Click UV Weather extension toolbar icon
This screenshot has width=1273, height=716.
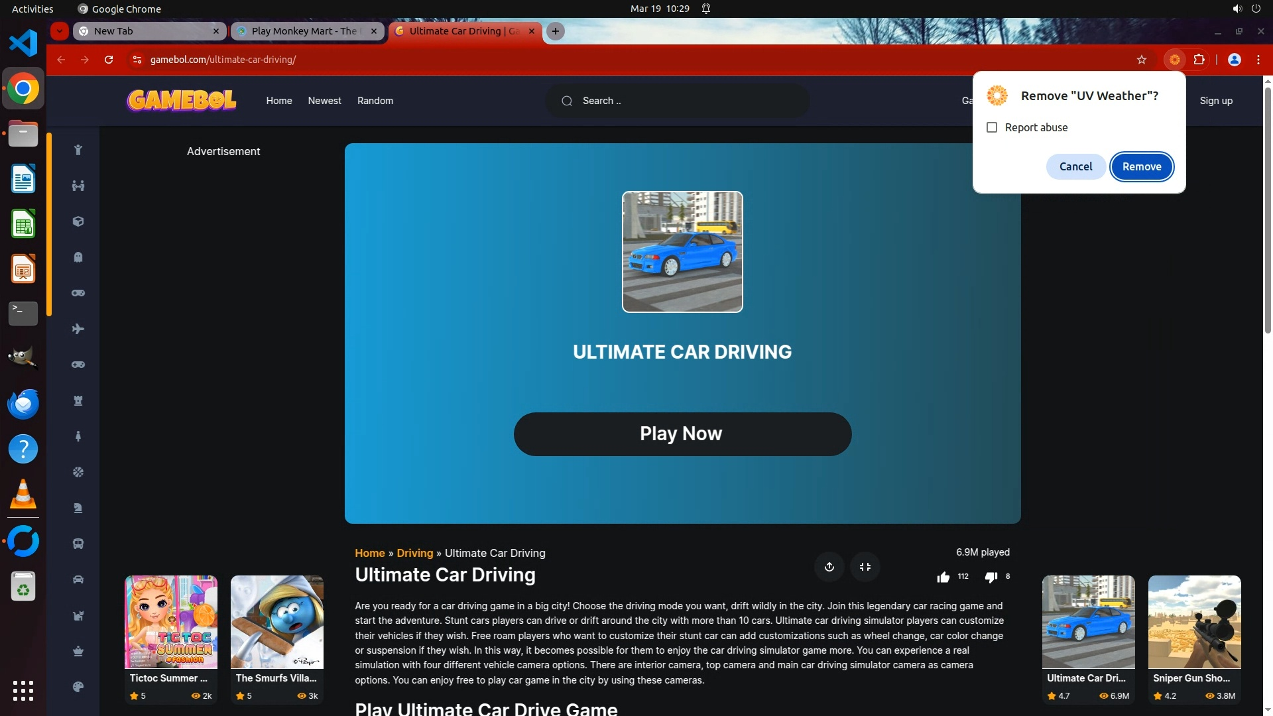tap(1174, 60)
